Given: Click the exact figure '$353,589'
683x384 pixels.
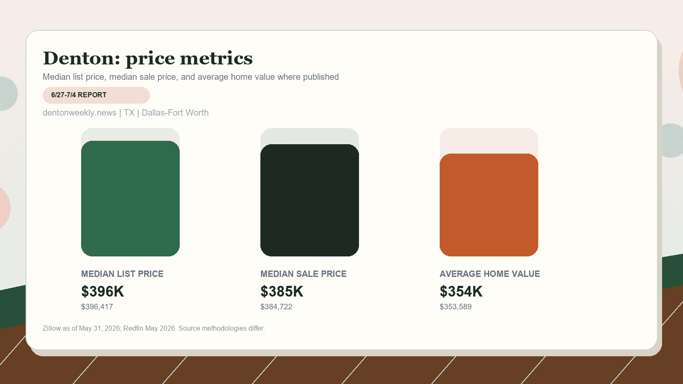Looking at the screenshot, I should click(x=455, y=307).
